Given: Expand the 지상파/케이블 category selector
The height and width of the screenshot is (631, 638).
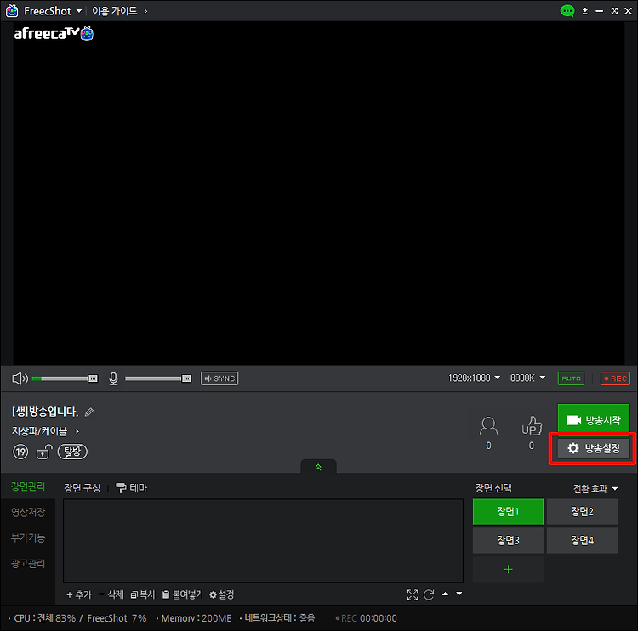Looking at the screenshot, I should [46, 431].
